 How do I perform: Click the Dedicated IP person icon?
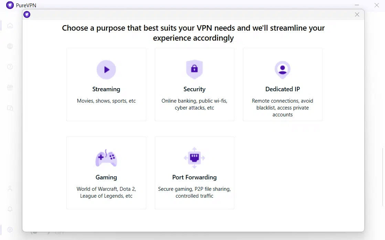click(282, 70)
